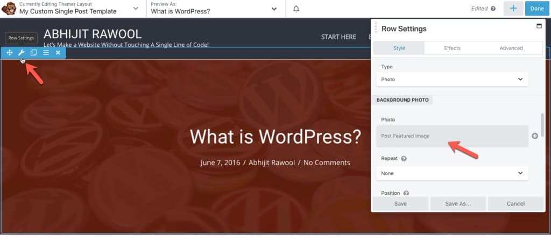Switch to the Style tab

pos(399,48)
